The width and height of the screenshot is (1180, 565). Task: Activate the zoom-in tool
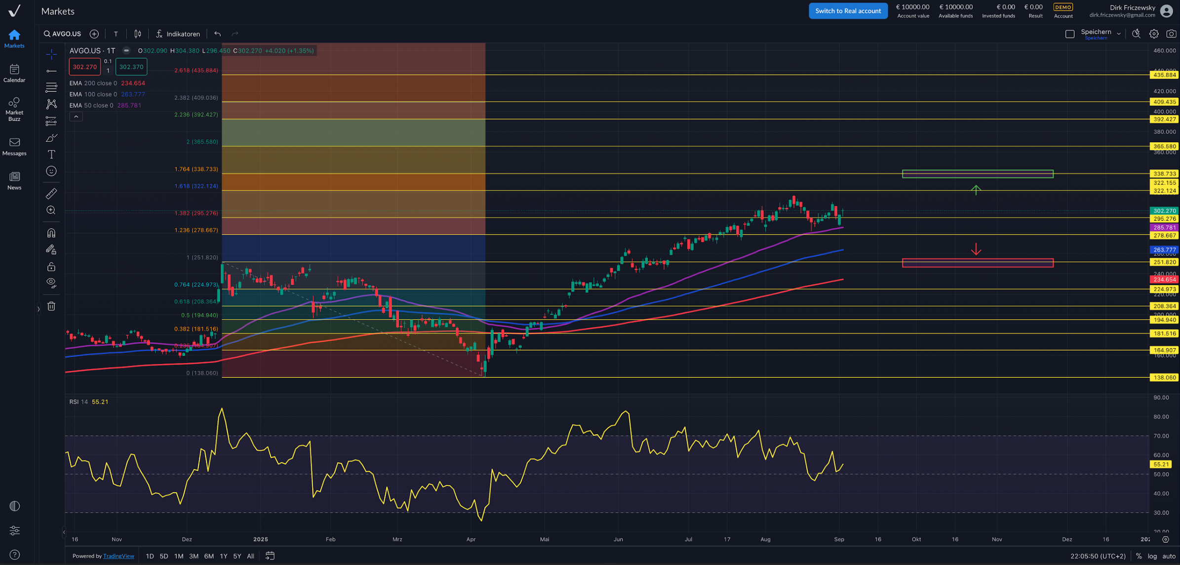tap(51, 210)
